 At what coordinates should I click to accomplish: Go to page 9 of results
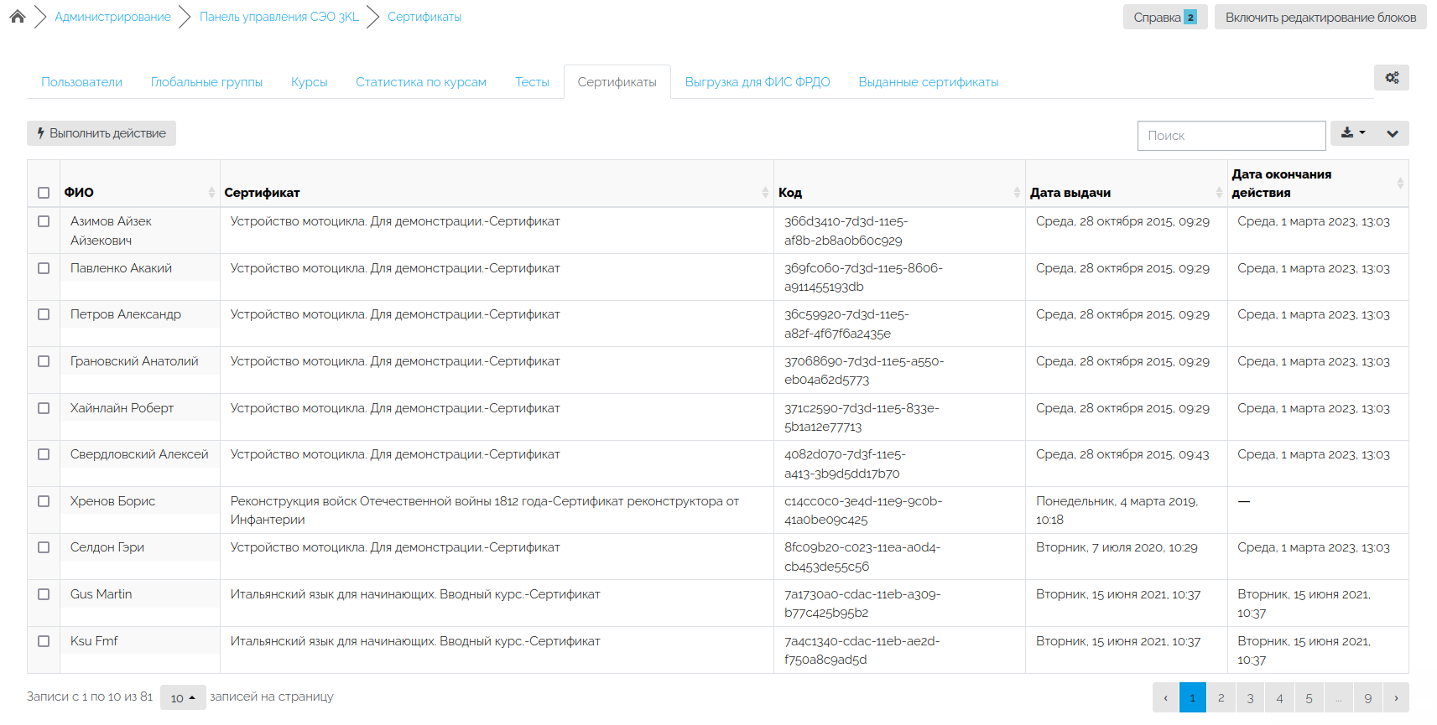click(x=1368, y=698)
